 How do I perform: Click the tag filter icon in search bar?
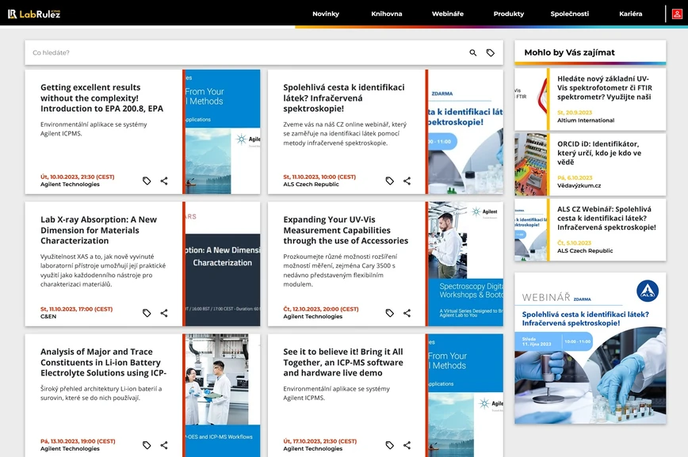click(491, 52)
